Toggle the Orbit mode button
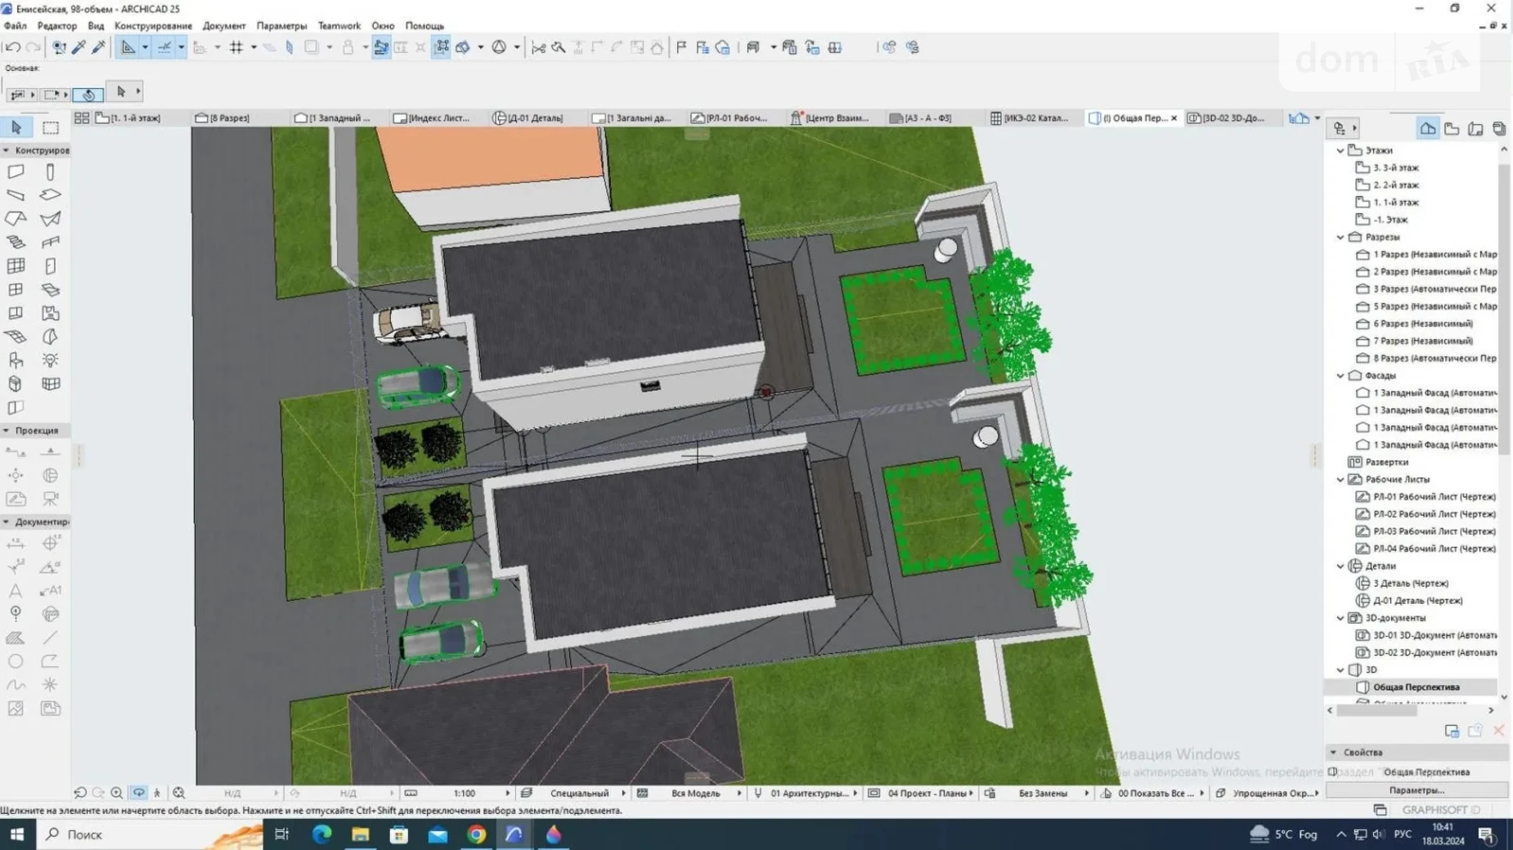1513x850 pixels. (138, 793)
